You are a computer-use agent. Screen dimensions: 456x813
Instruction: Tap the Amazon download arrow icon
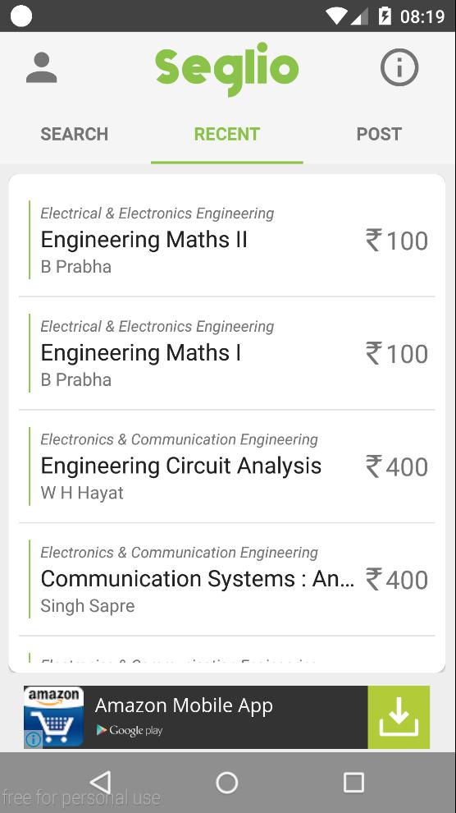tap(399, 717)
